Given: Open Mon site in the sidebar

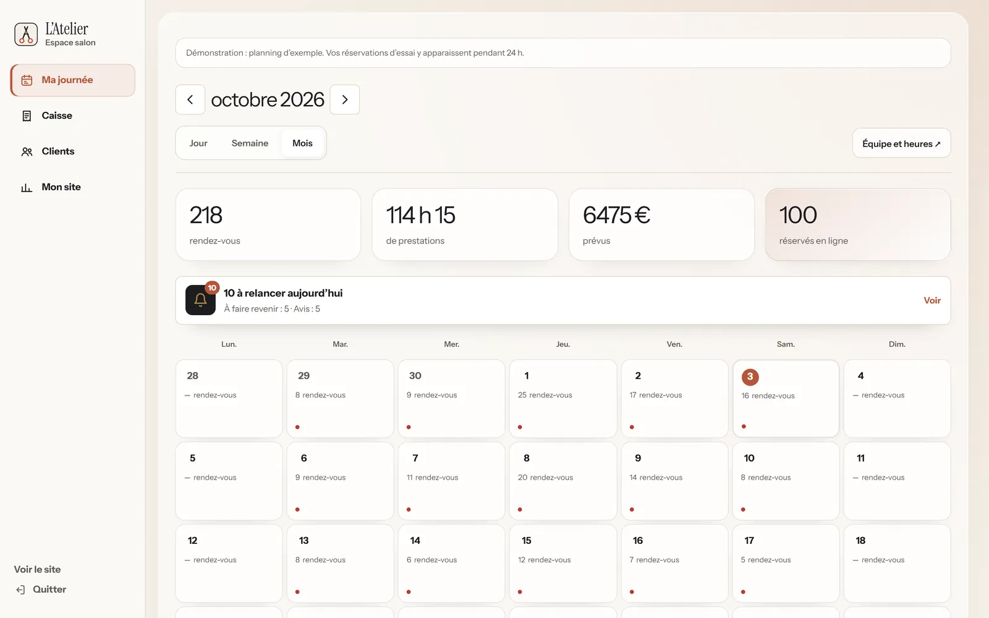Looking at the screenshot, I should 73,187.
